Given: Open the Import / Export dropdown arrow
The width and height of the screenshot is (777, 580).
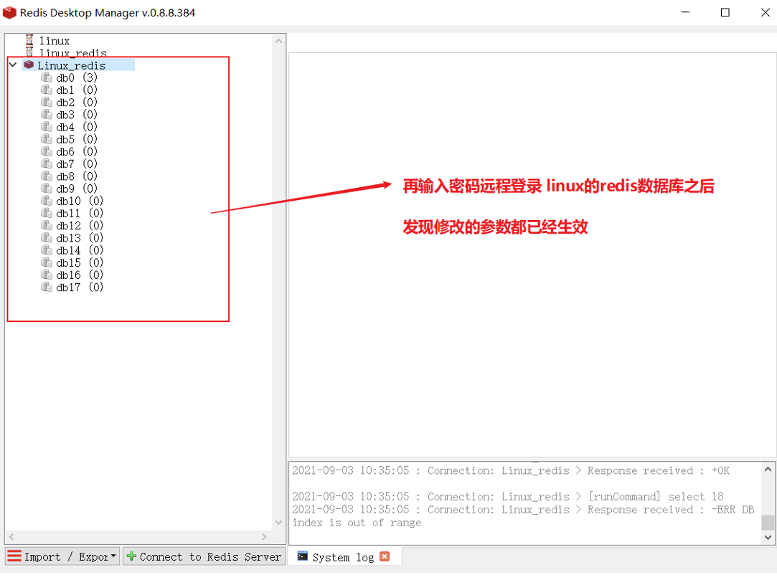Looking at the screenshot, I should 113,556.
